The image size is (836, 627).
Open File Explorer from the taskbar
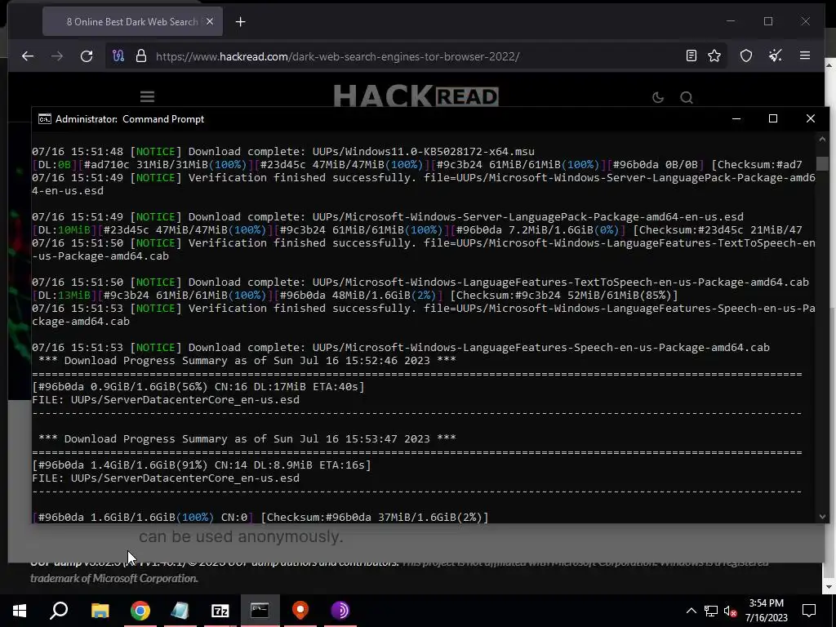click(x=100, y=611)
